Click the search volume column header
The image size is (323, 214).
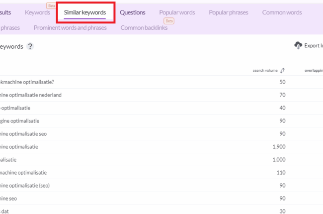265,71
